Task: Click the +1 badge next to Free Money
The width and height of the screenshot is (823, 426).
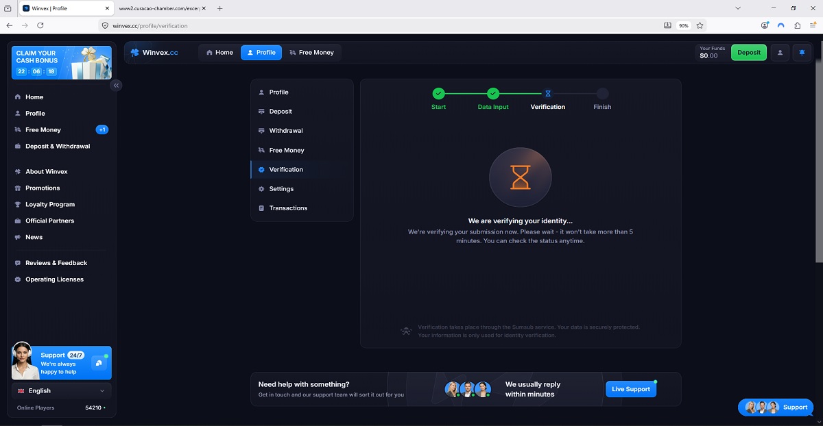Action: click(x=102, y=129)
